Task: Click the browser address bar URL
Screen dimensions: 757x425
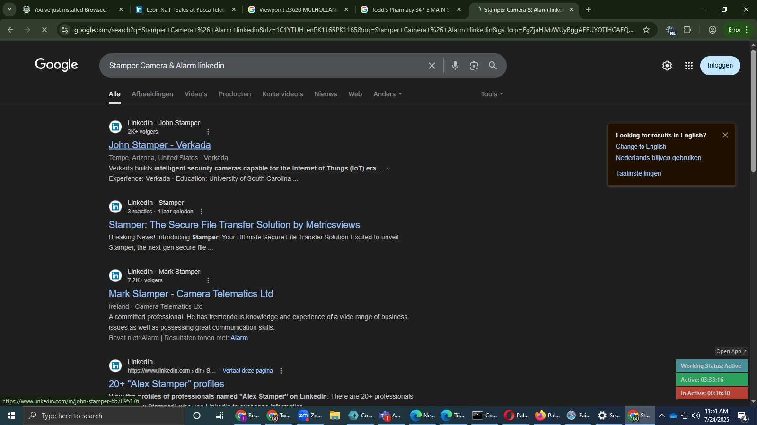Action: [353, 30]
